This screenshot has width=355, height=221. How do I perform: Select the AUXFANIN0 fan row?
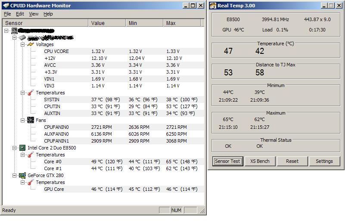coord(124,134)
